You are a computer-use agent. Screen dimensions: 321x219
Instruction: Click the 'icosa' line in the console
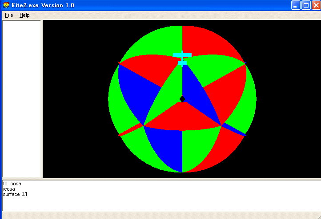click(x=9, y=189)
